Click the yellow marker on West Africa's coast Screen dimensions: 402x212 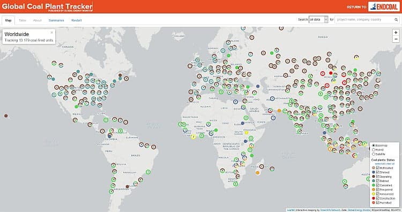tap(193, 137)
